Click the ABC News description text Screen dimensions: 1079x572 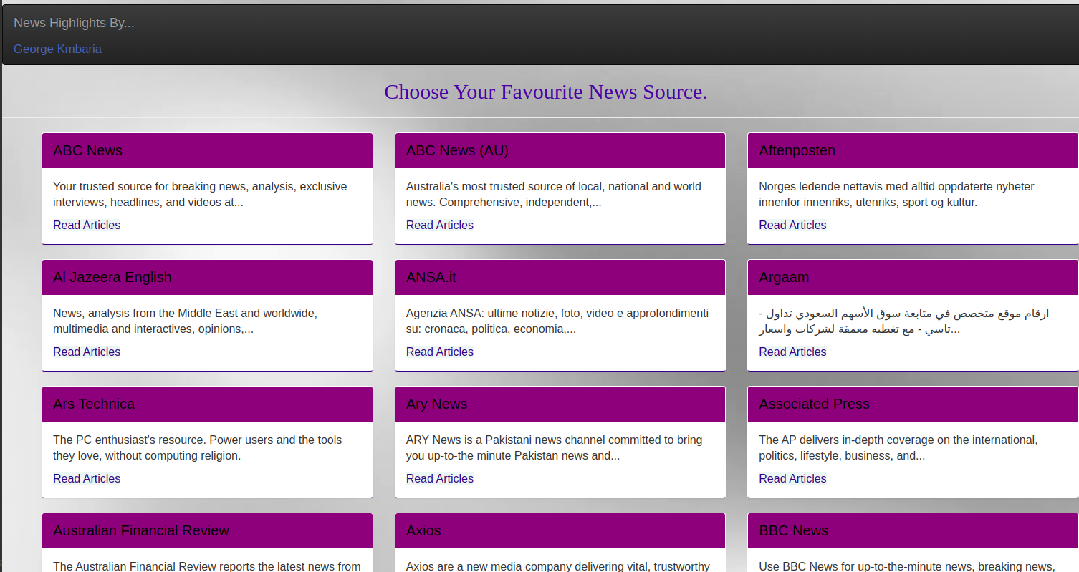[x=200, y=194]
